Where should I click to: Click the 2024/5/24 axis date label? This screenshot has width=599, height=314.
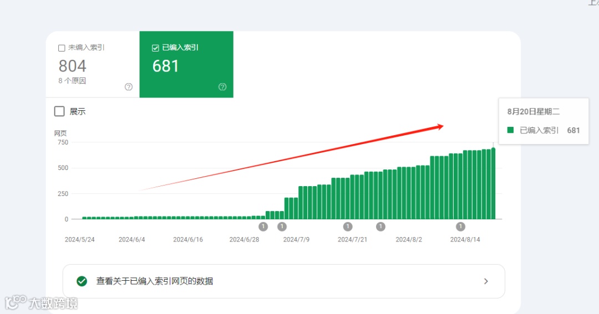click(x=79, y=240)
